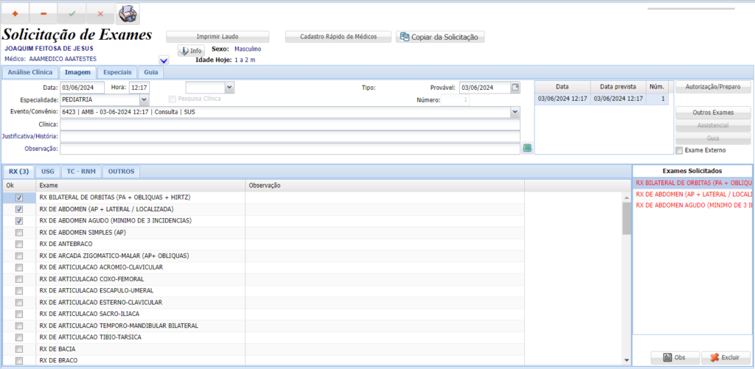Click the orange plus add-record icon

[x=15, y=14]
